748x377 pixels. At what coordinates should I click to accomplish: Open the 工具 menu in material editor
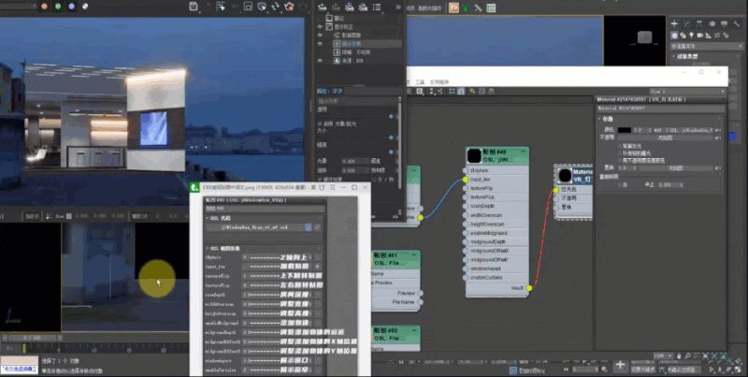[420, 82]
